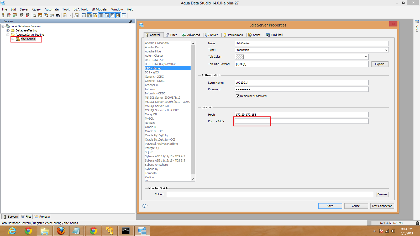Click the Register Server toolbar icon

[3, 15]
